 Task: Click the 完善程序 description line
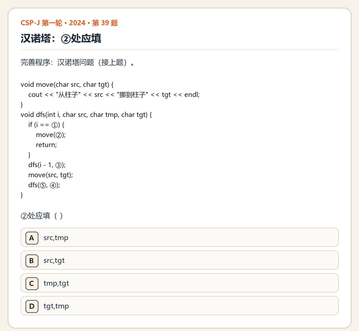point(78,62)
